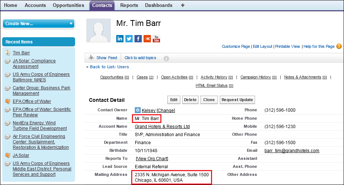Jump to Open Activities [0] list

(177, 77)
